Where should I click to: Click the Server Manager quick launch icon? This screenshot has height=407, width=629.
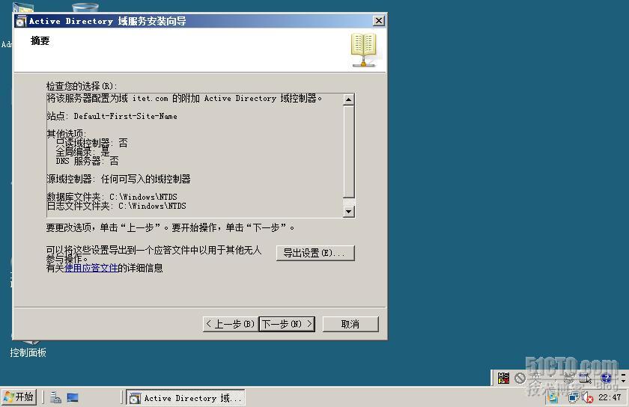[55, 397]
